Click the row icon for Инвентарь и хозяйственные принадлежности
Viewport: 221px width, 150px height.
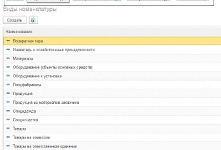pos(8,50)
